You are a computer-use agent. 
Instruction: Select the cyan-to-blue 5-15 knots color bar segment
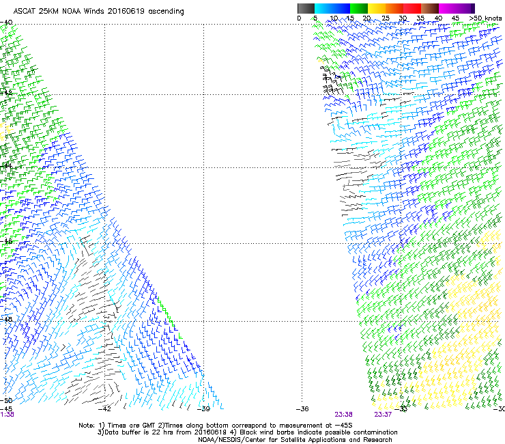pos(332,8)
